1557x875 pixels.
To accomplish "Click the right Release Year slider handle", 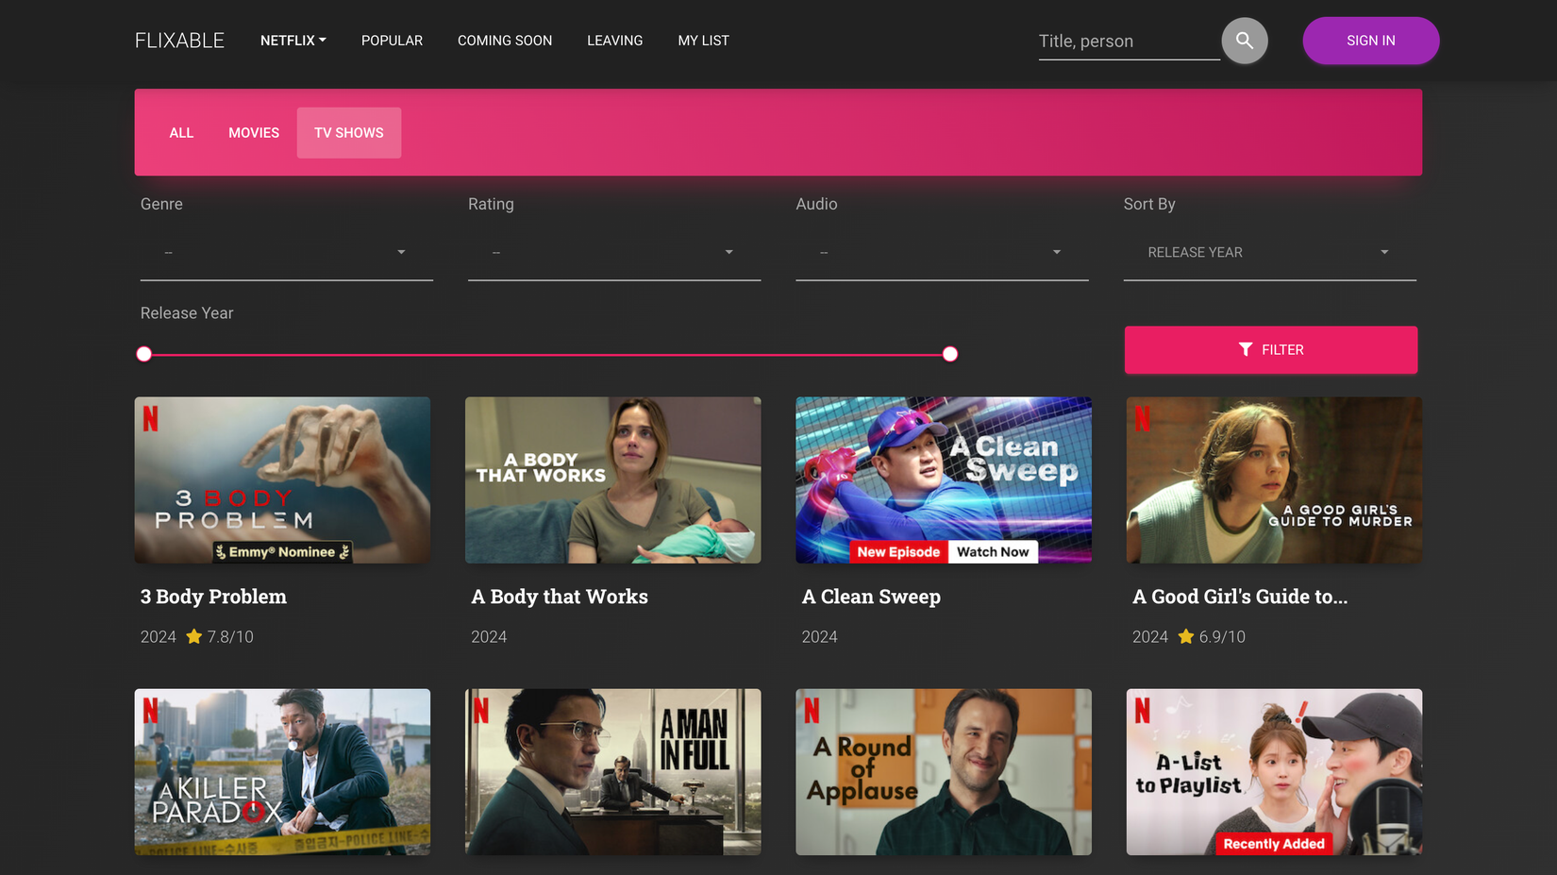I will (x=950, y=354).
